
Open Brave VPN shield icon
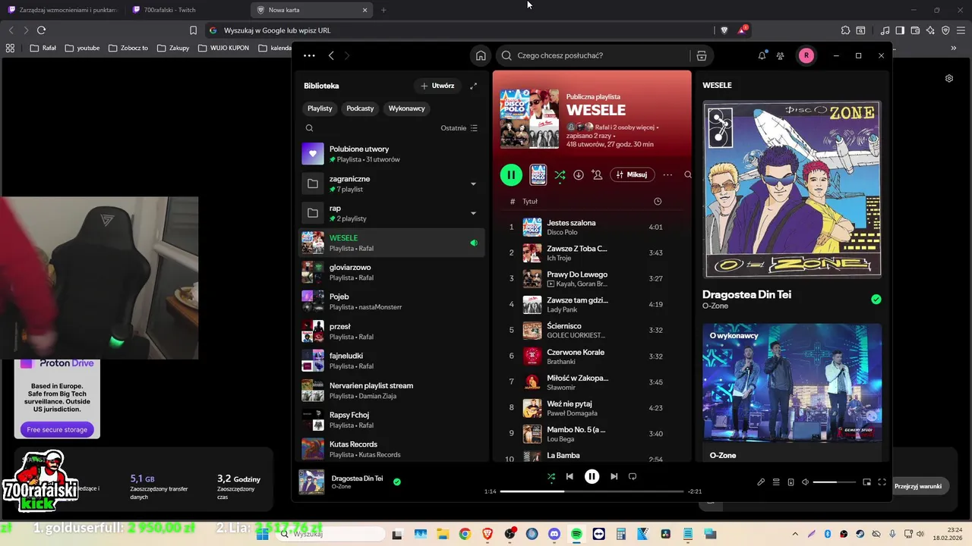click(945, 30)
